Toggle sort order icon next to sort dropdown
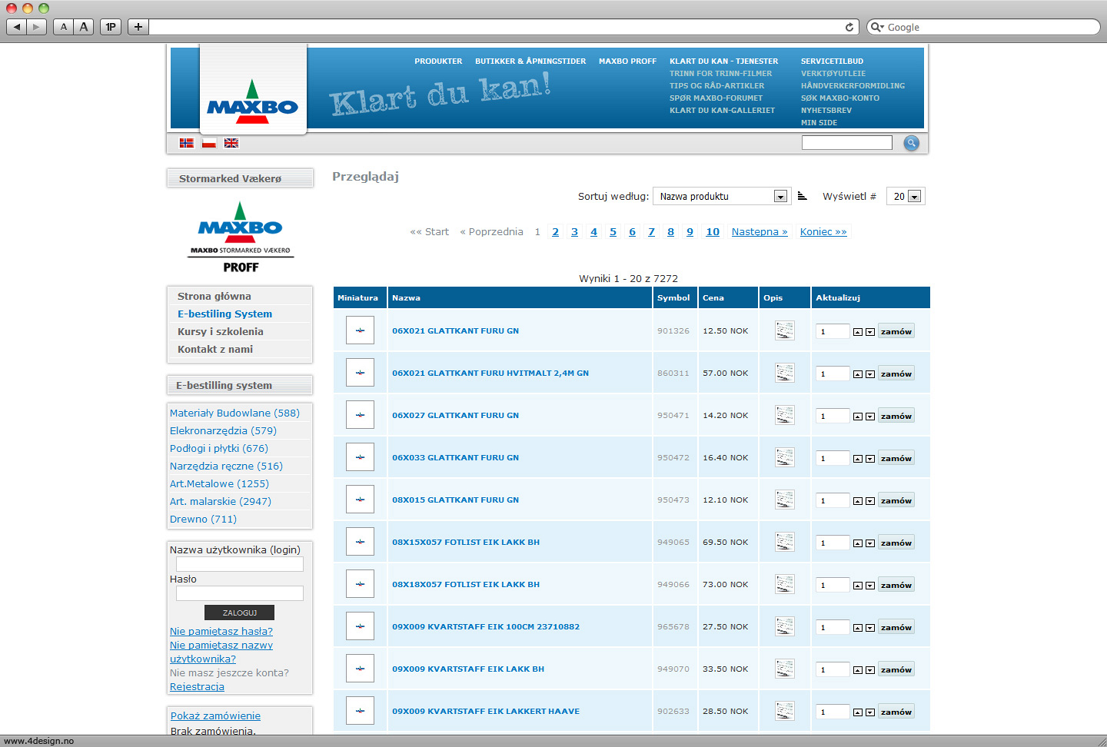 802,196
